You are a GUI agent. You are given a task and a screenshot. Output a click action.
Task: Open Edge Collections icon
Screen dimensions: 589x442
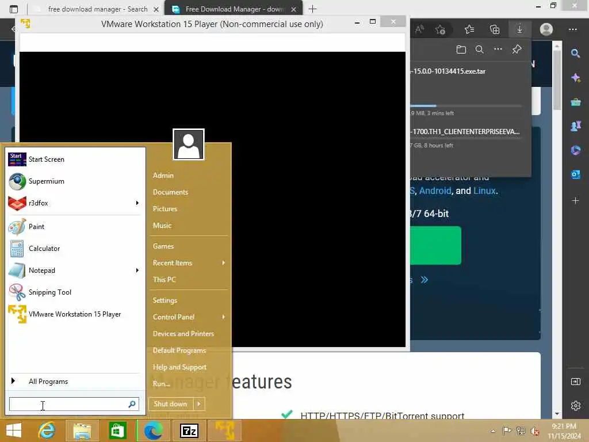(x=495, y=29)
